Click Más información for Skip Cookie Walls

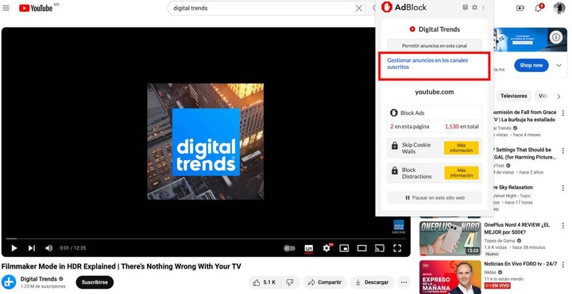click(461, 147)
